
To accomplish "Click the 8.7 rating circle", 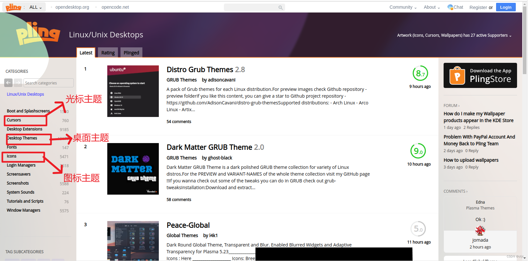I will tap(420, 73).
